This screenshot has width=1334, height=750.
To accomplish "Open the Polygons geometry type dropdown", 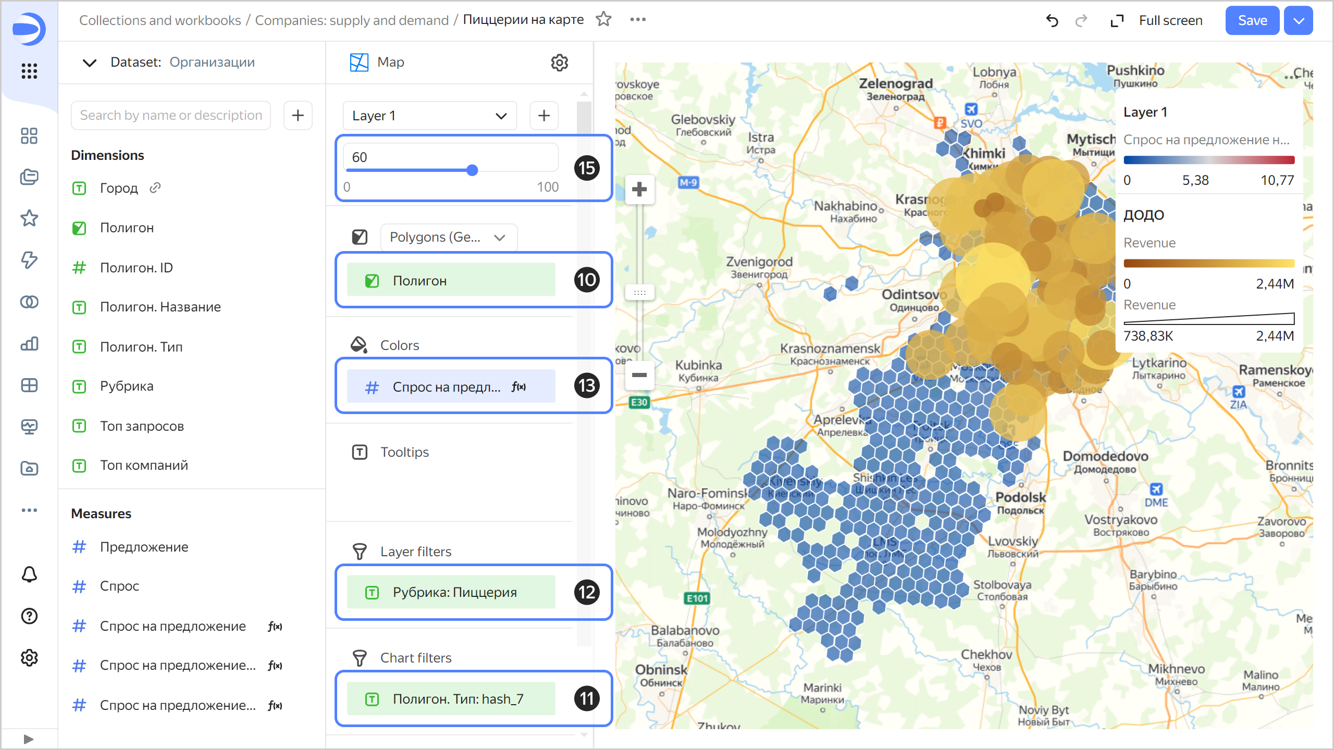I will click(448, 238).
